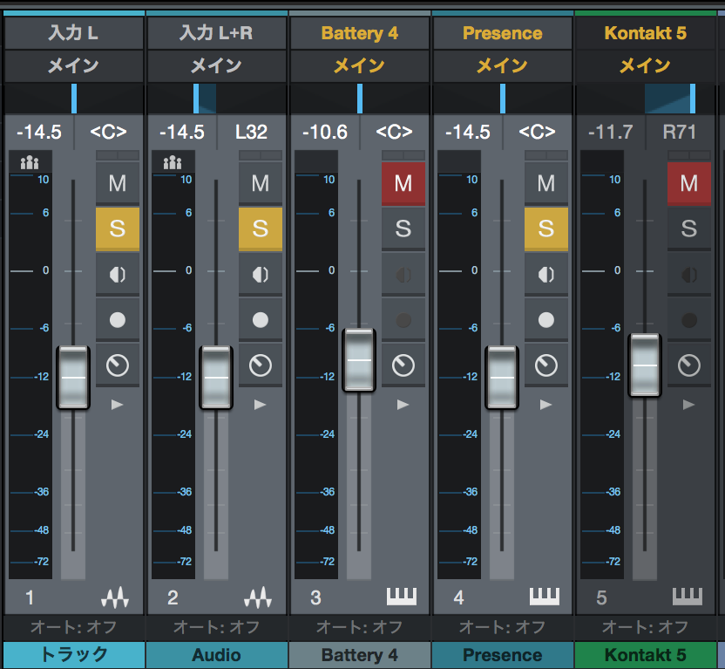Unmute the Battery 4 channel
725x669 pixels.
pos(403,183)
